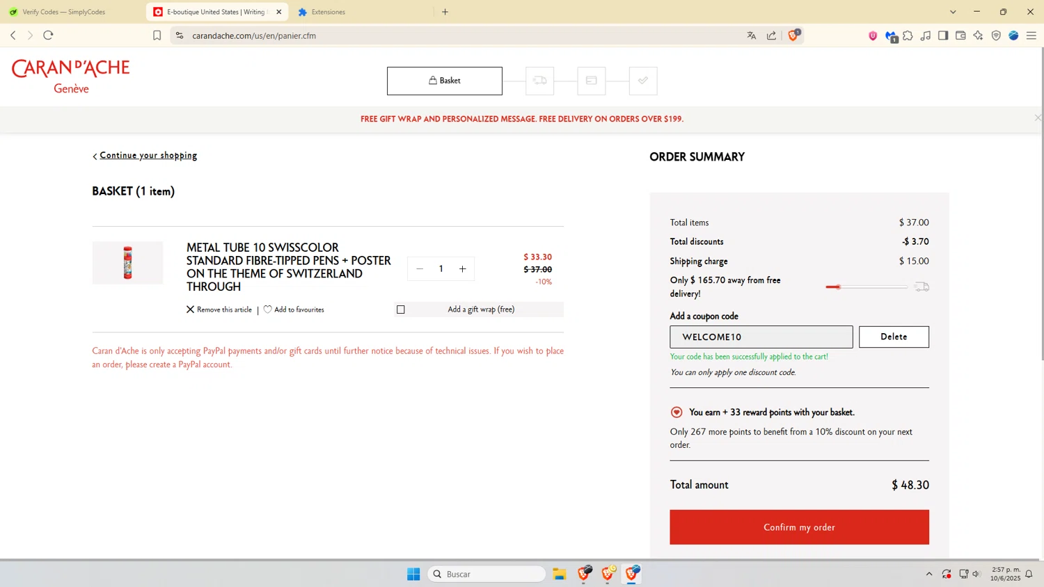This screenshot has width=1044, height=587.
Task: Open the notifications bell in taskbar
Action: click(1029, 574)
